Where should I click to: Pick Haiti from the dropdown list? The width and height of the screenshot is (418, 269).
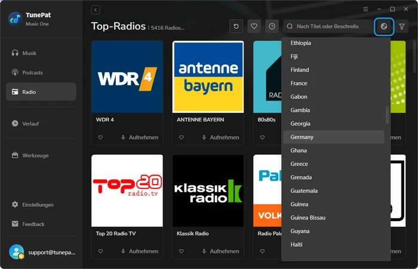click(334, 244)
